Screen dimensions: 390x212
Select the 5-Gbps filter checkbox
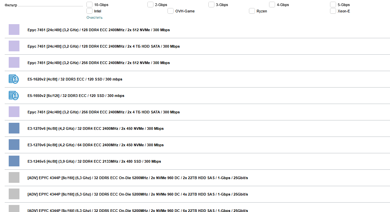click(333, 4)
